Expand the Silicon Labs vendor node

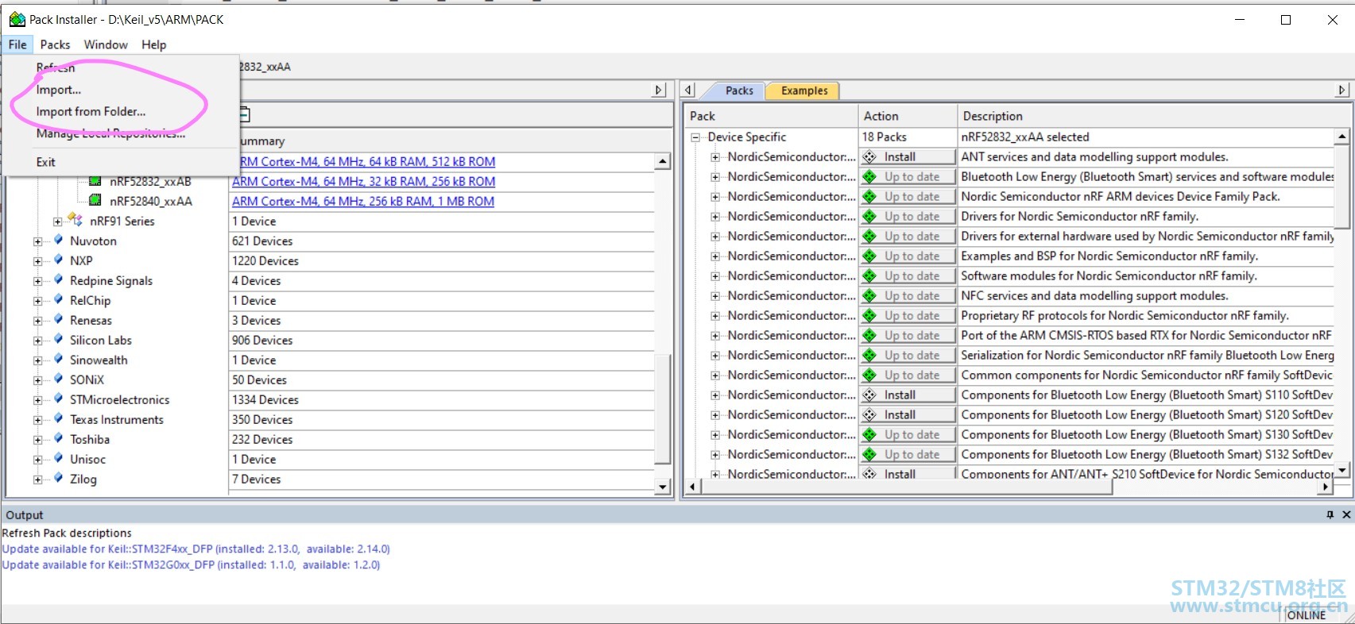[37, 341]
